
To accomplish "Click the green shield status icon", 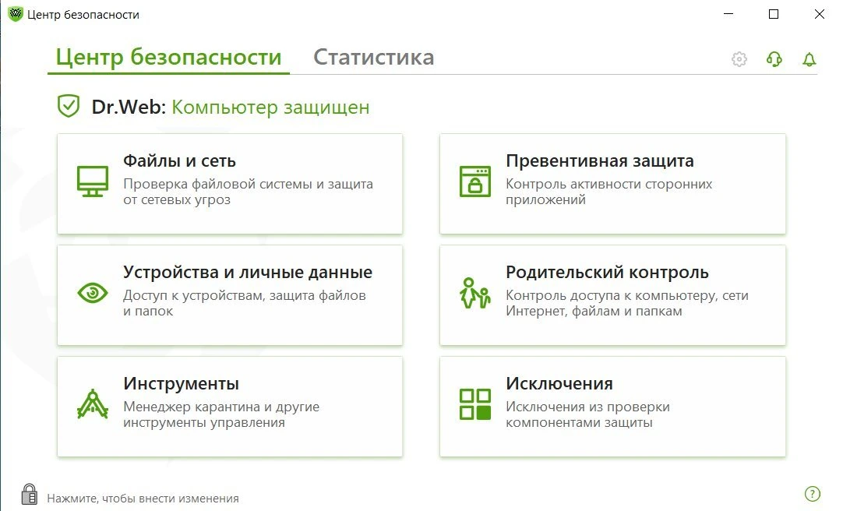I will (x=69, y=106).
